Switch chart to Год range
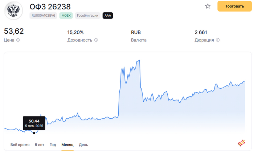This screenshot has height=153, width=254. point(53,145)
